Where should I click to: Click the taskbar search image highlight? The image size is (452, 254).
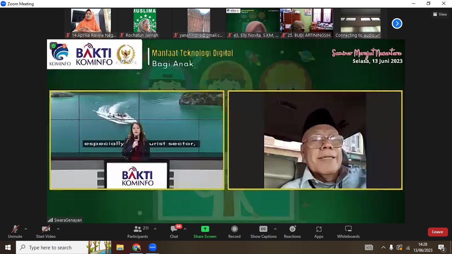click(x=99, y=247)
